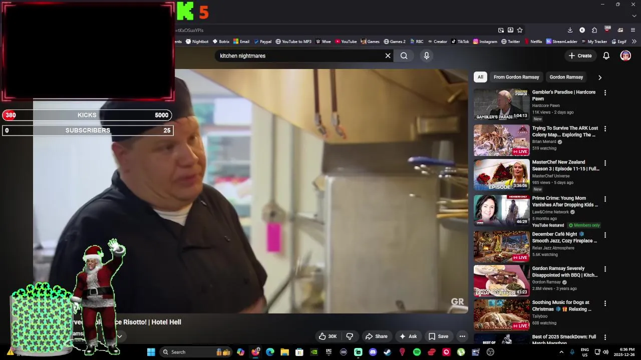This screenshot has height=360, width=641.
Task: Open December Café Night live thumbnail
Action: tap(501, 246)
